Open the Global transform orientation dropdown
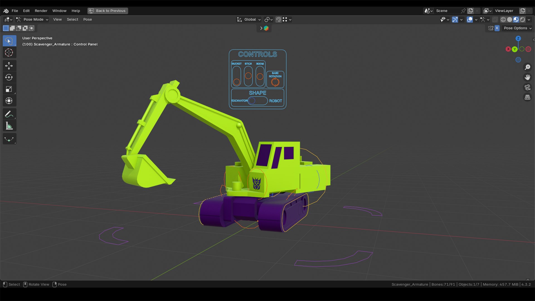This screenshot has width=535, height=301. (249, 20)
